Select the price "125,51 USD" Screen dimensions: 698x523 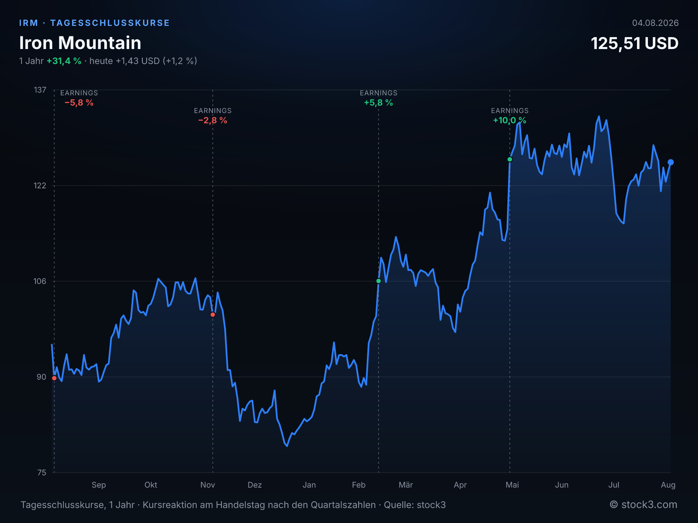click(x=635, y=44)
